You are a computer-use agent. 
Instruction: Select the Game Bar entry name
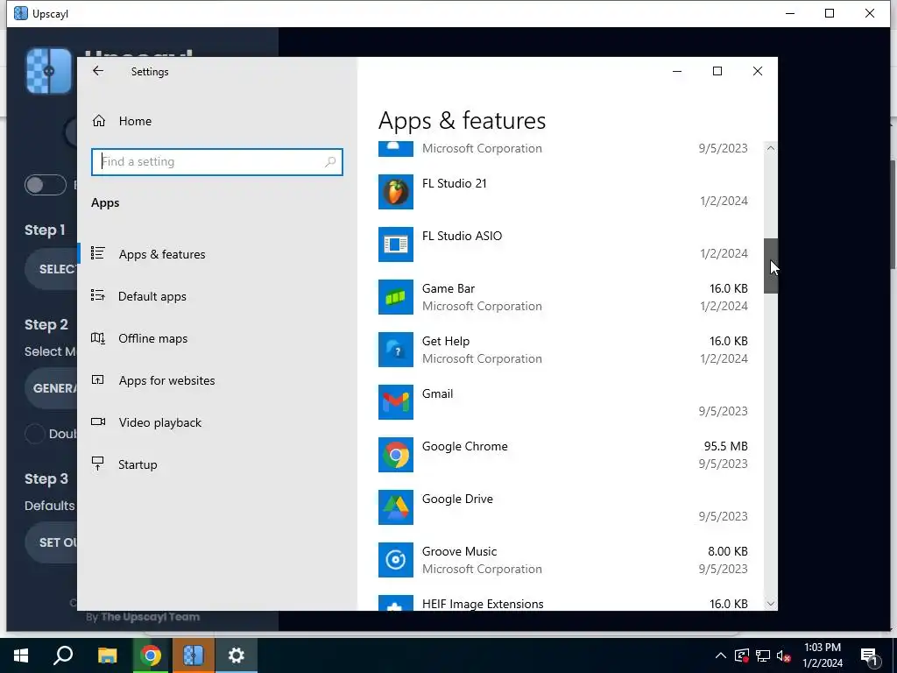click(x=448, y=289)
